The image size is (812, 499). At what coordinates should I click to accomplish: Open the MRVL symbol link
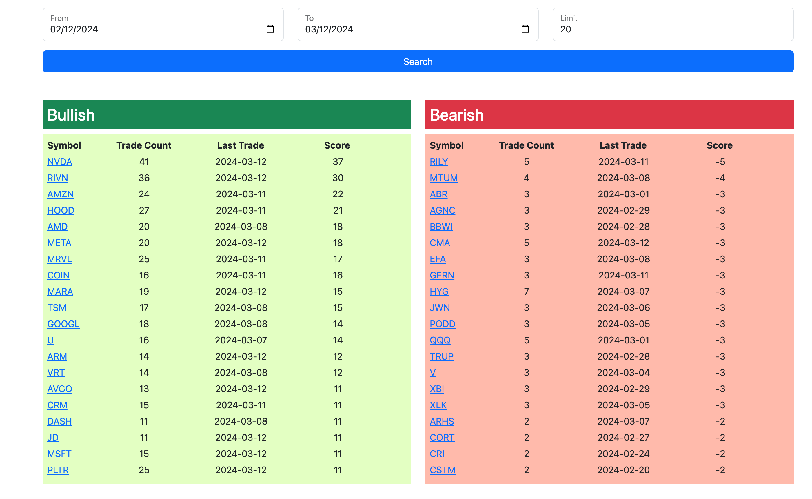(60, 259)
